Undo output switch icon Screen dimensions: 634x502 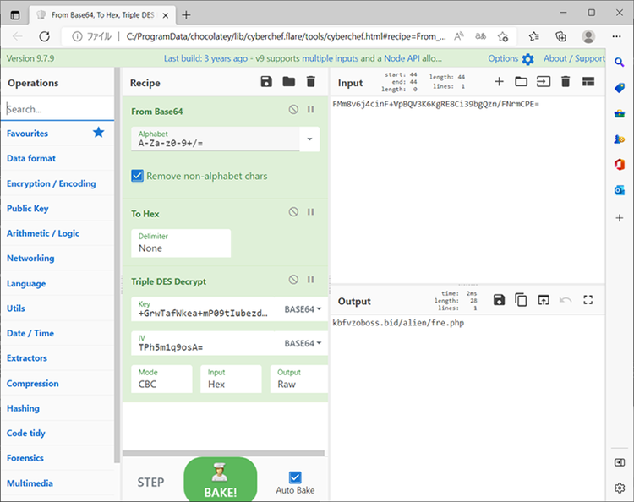(x=566, y=300)
